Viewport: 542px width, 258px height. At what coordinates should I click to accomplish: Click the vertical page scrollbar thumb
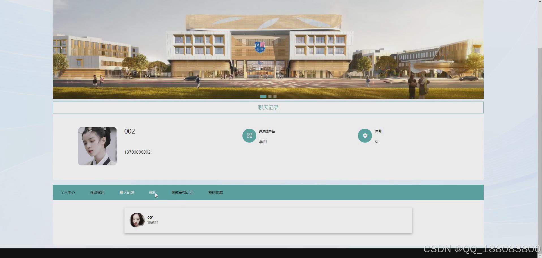[540, 150]
